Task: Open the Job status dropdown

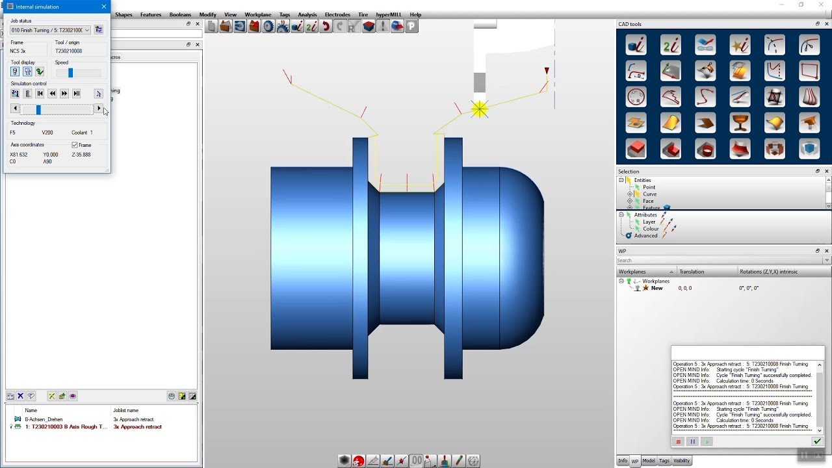Action: click(87, 30)
